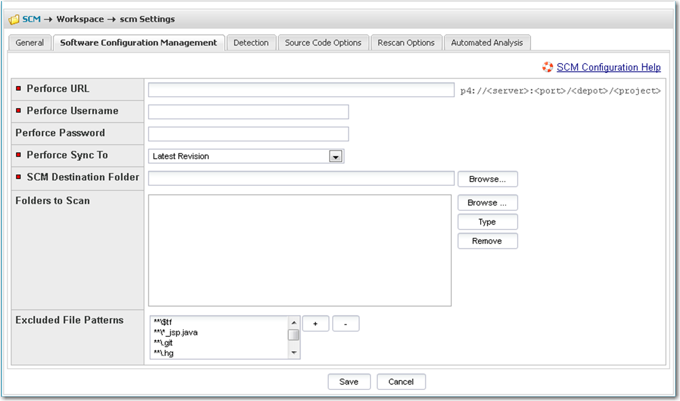
Task: Open the Rescan Options tab
Action: pyautogui.click(x=406, y=43)
